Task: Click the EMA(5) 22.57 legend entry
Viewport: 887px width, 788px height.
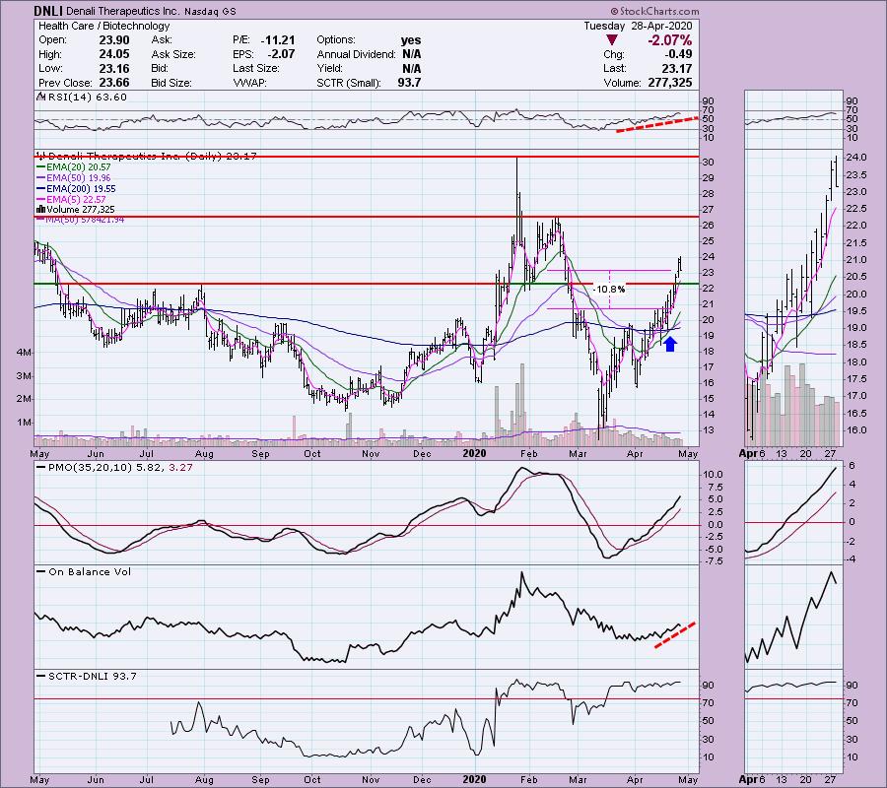Action: (72, 200)
